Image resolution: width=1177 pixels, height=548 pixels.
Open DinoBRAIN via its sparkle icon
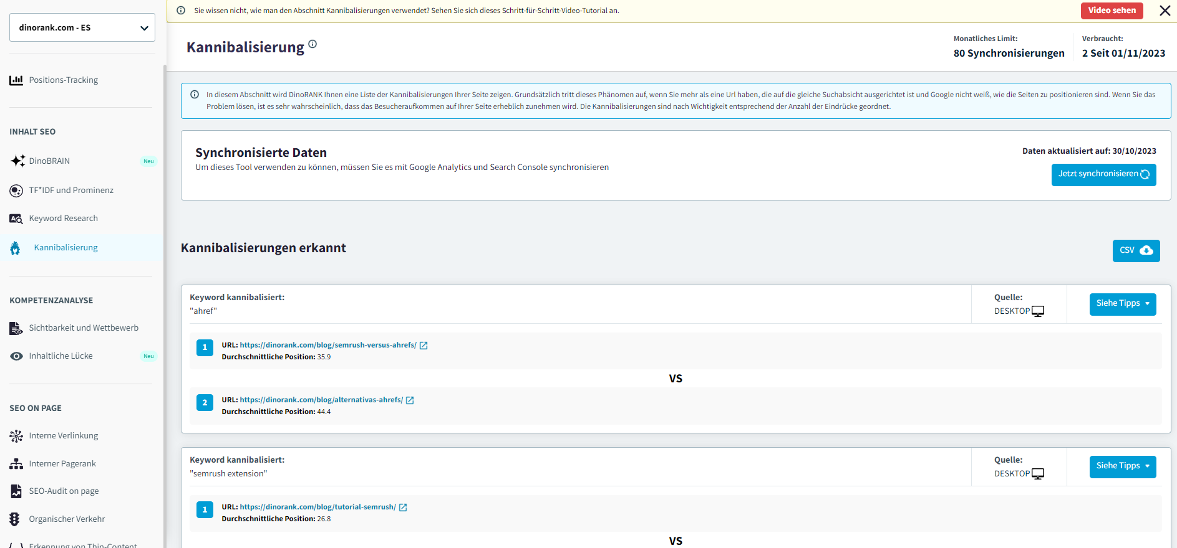(17, 161)
